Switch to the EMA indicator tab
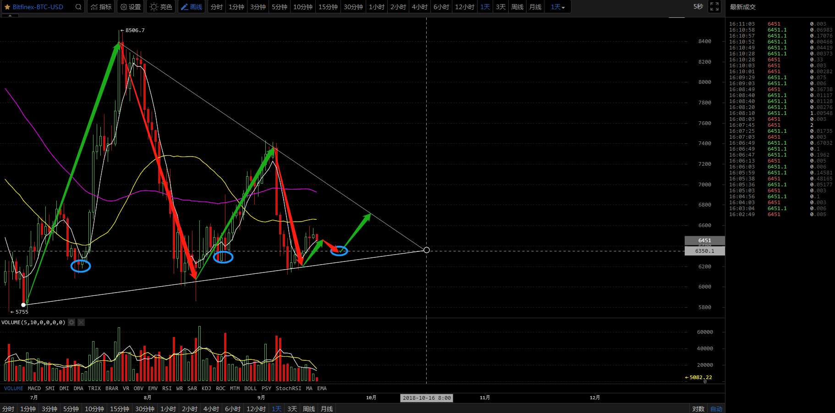The height and width of the screenshot is (413, 835). tap(322, 388)
